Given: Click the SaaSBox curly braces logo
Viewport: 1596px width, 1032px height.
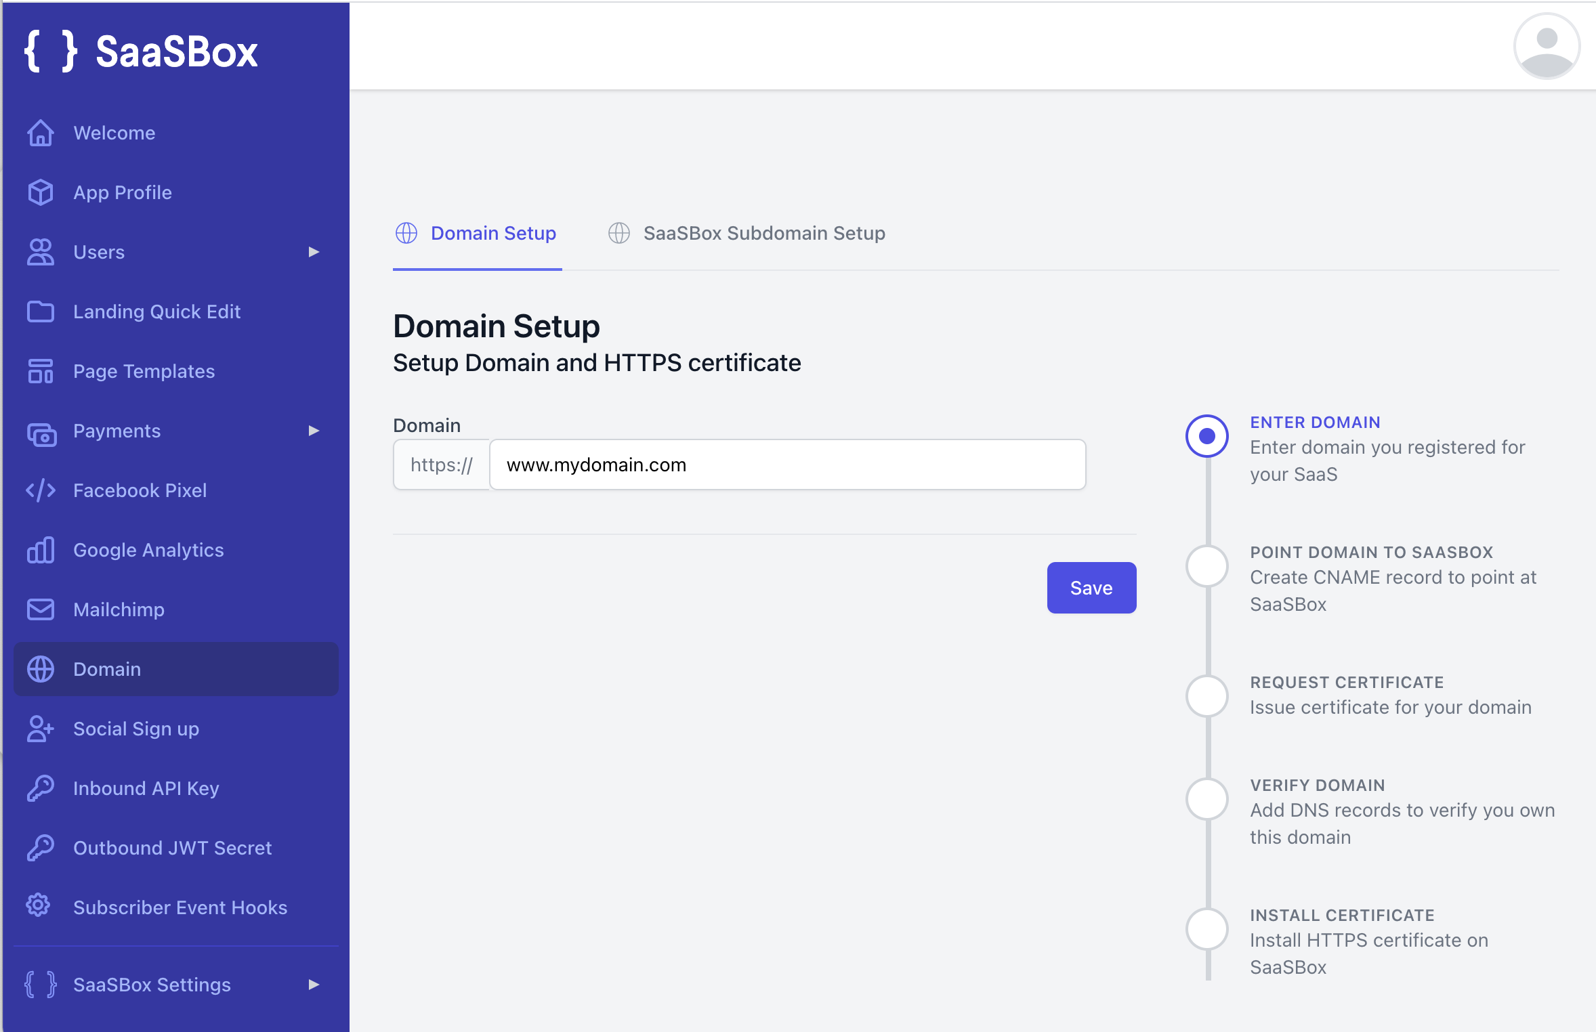Looking at the screenshot, I should click(51, 51).
